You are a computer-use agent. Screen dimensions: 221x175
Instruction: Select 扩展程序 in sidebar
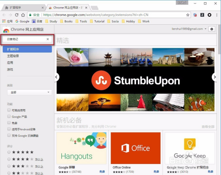coord(27,49)
